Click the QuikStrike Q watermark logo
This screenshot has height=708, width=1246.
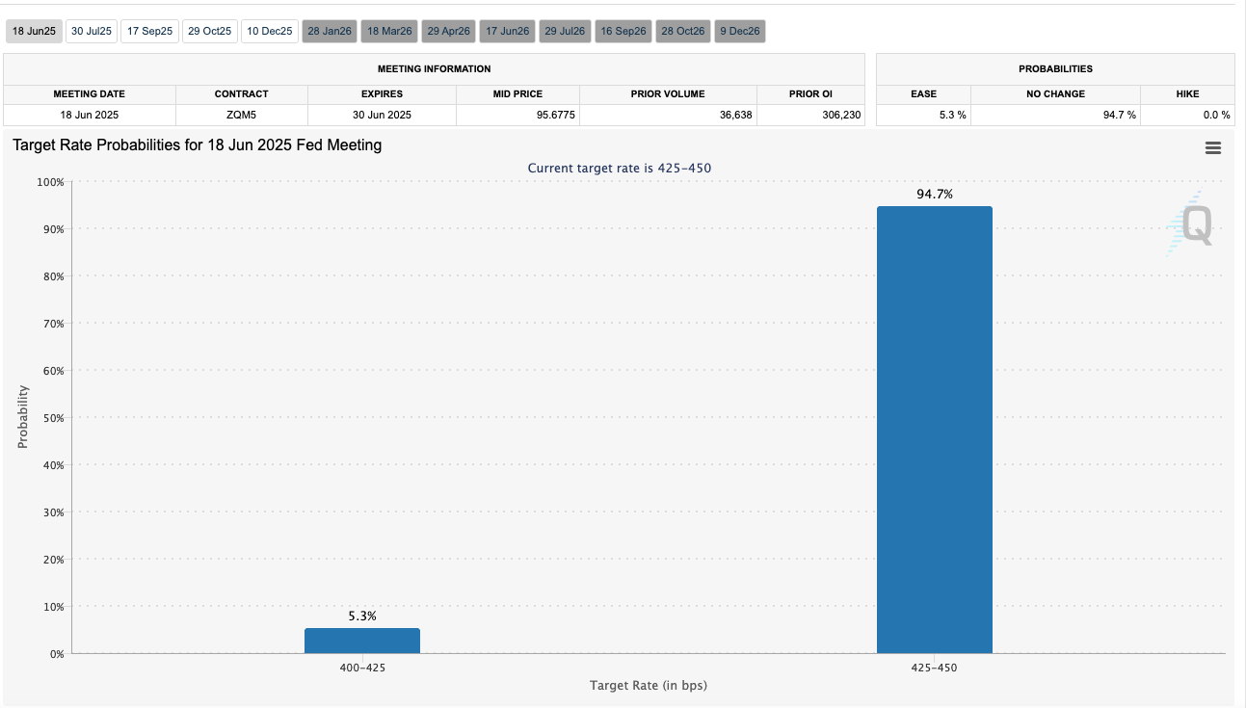click(1191, 224)
